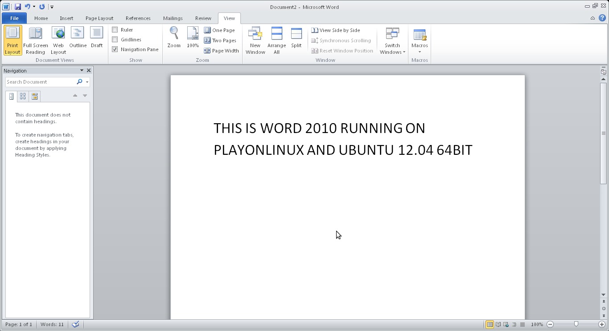Switch to Full Screen Reading in status bar
The height and width of the screenshot is (331, 609).
[498, 324]
